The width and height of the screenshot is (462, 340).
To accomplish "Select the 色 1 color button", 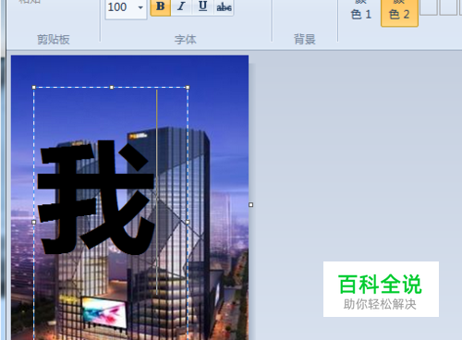I will click(361, 12).
